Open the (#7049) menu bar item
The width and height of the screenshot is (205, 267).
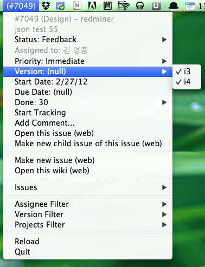point(21,6)
